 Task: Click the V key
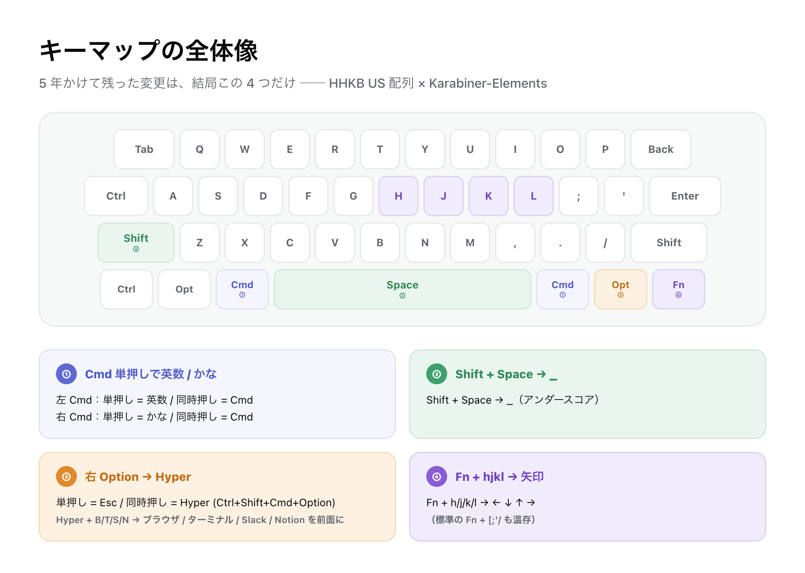[335, 243]
